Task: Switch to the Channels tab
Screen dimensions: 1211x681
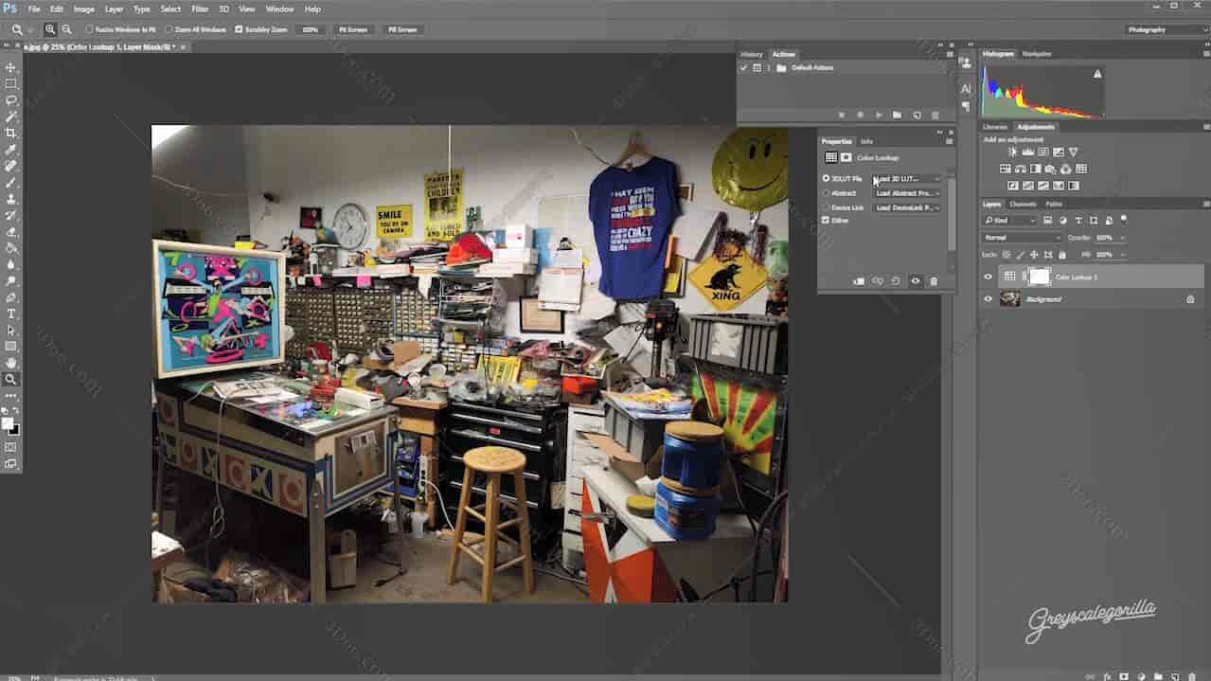Action: pyautogui.click(x=1023, y=204)
